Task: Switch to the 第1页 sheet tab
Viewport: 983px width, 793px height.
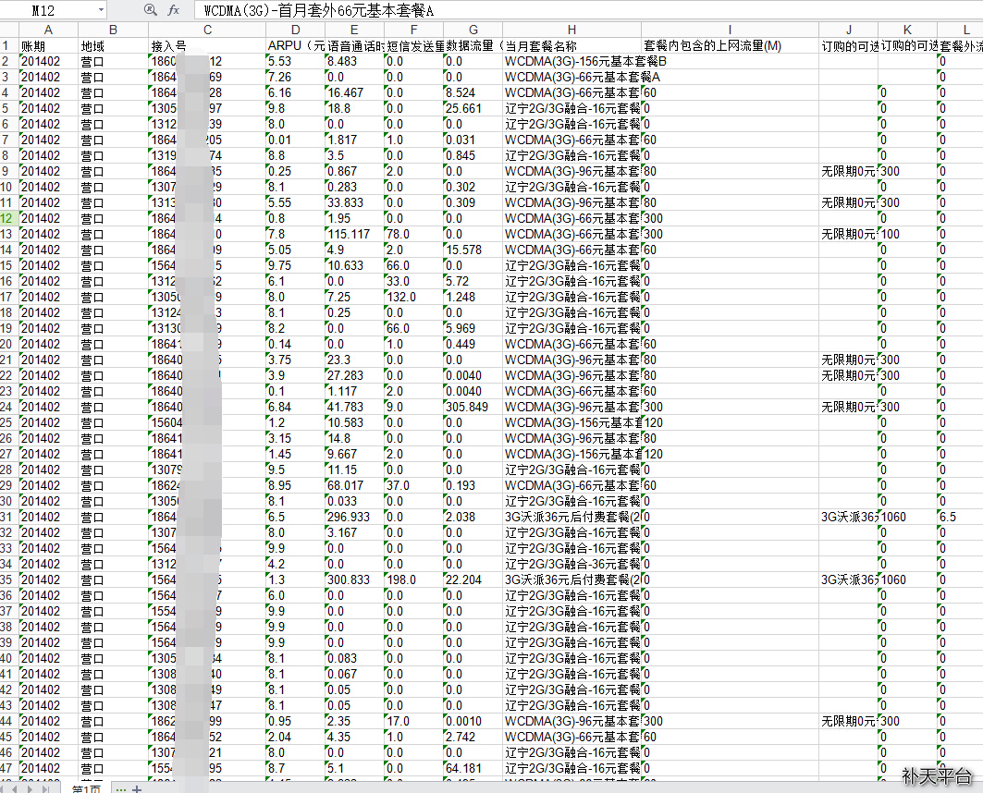Action: point(86,788)
